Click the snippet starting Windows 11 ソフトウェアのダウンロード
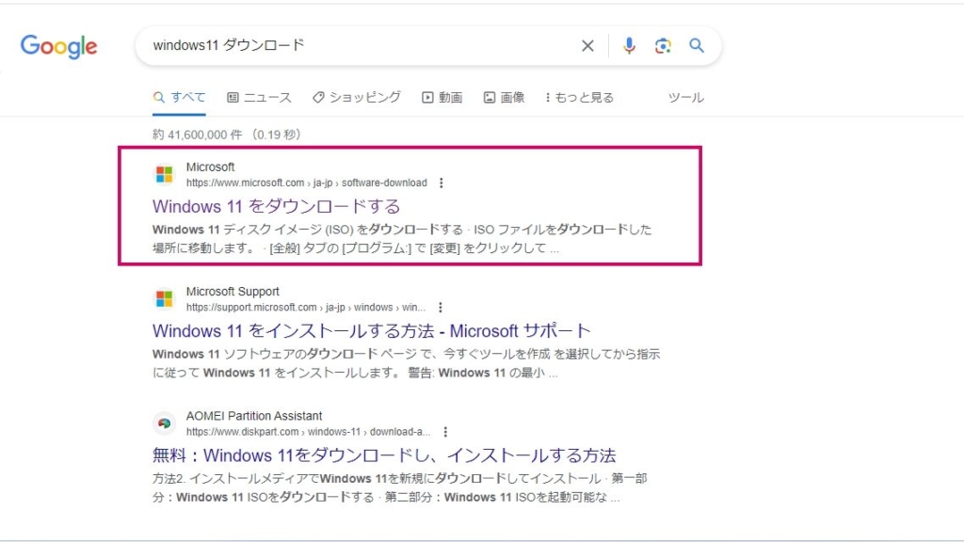The width and height of the screenshot is (964, 542). tap(406, 363)
